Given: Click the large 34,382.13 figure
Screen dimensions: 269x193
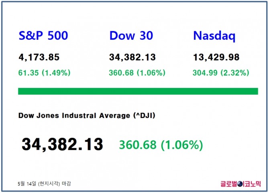Looking at the screenshot, I should [62, 144].
